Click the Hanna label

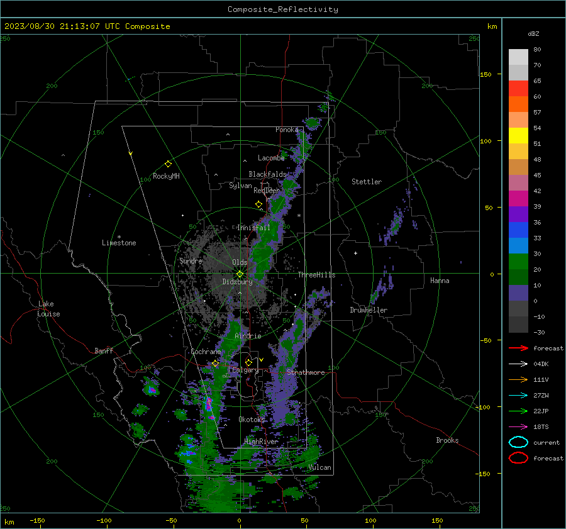click(x=440, y=281)
